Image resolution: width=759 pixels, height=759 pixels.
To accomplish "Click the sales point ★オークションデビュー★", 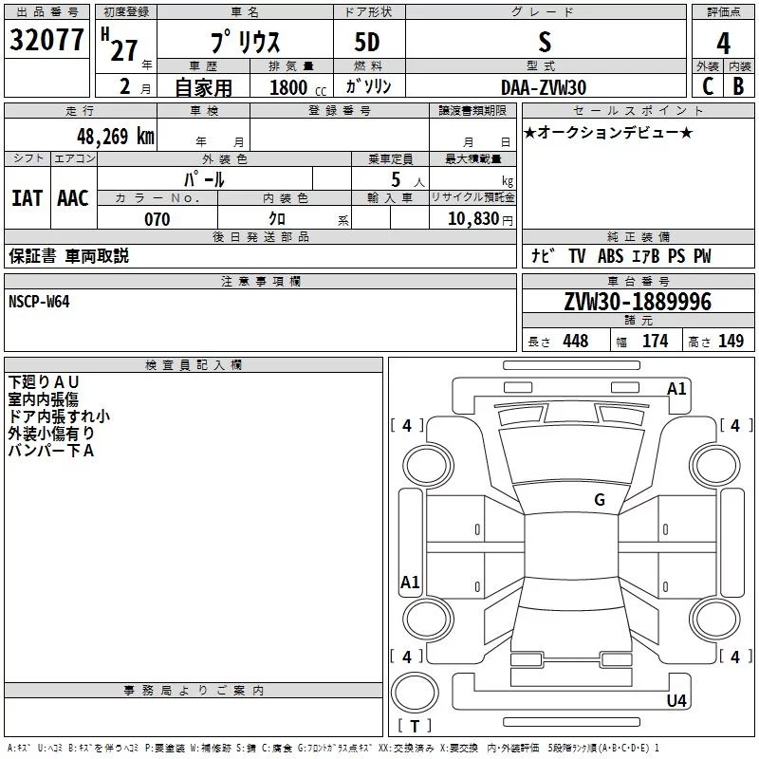I will (608, 132).
